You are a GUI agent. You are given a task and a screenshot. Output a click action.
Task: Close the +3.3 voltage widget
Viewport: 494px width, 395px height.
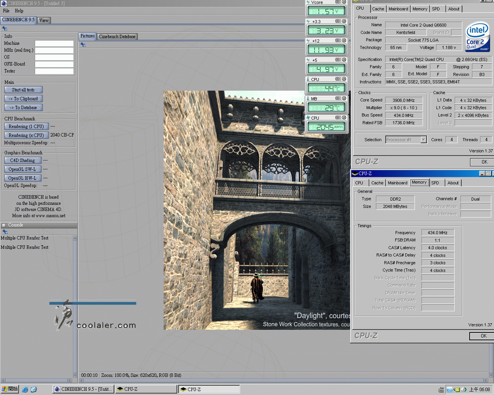(344, 21)
